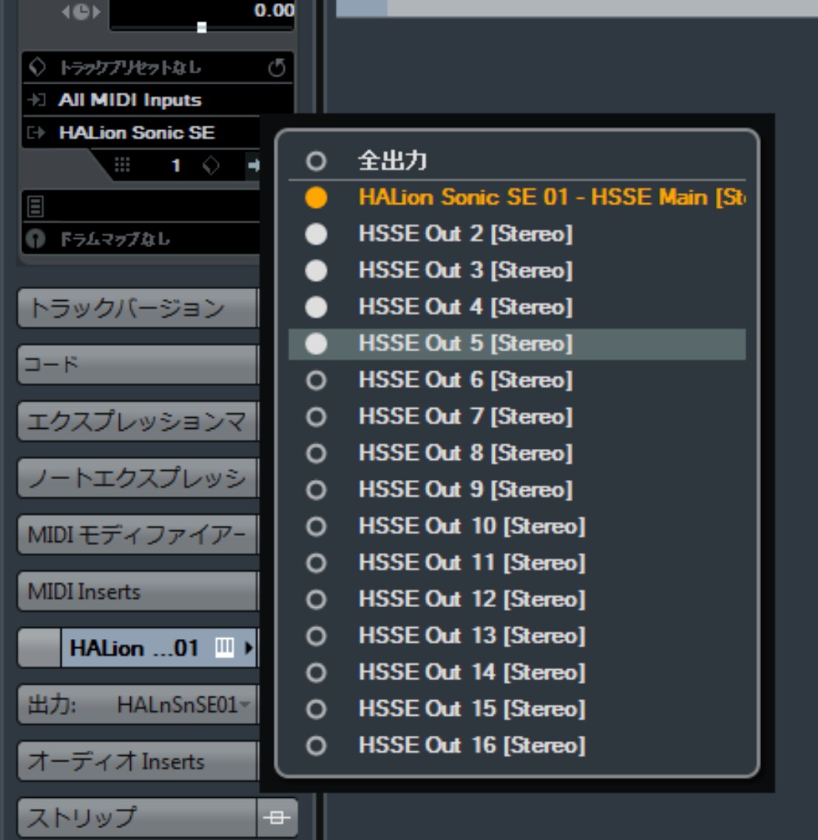The width and height of the screenshot is (818, 840).
Task: Expand the MIDI モディファイアー section
Action: (x=138, y=535)
